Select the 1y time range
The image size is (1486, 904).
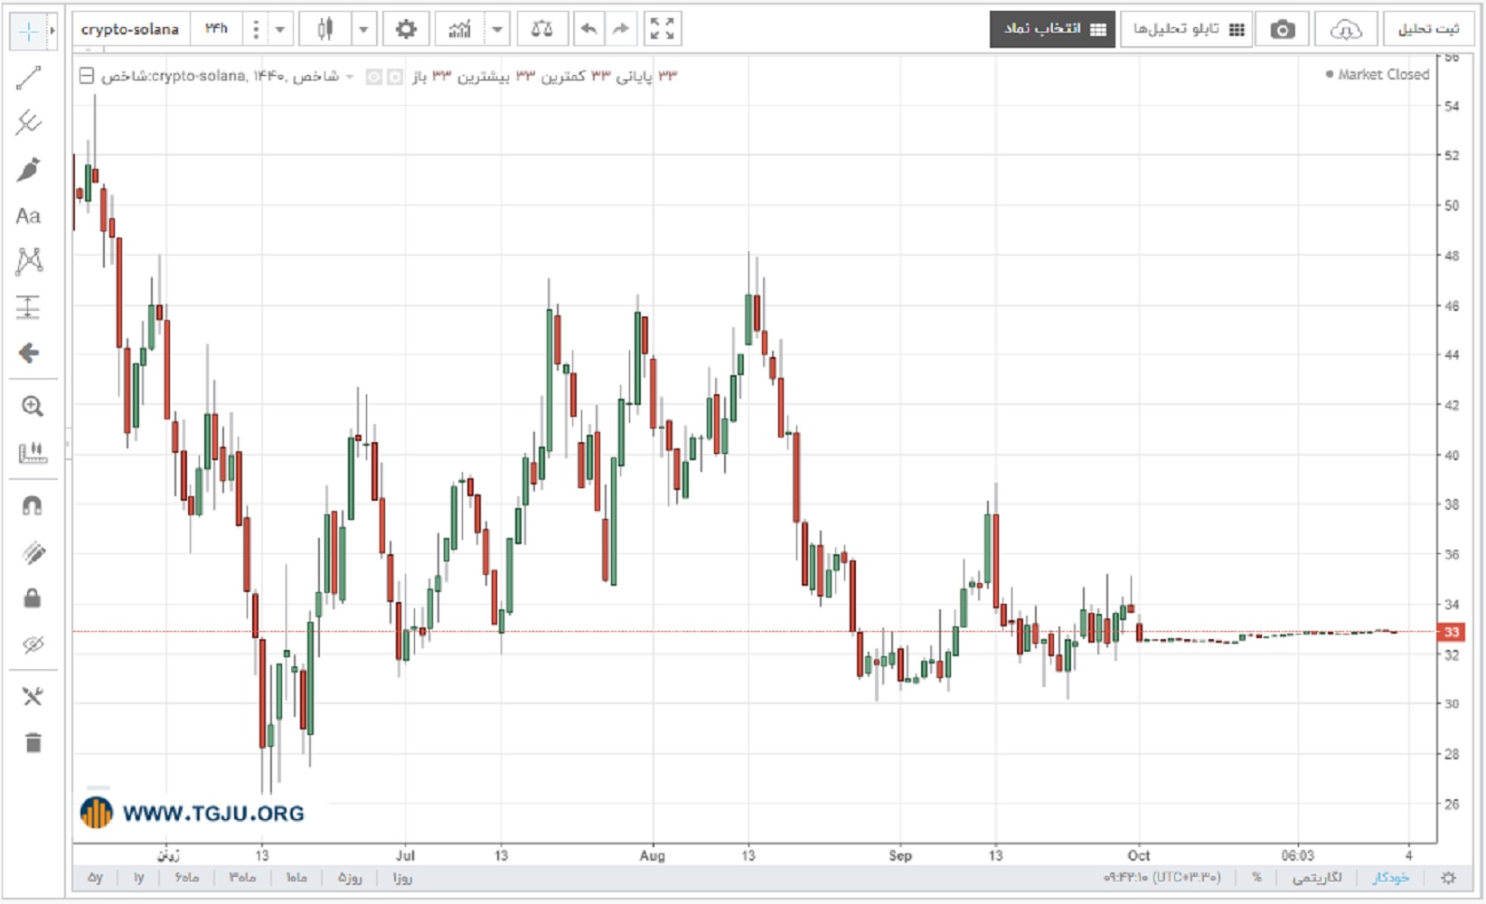point(138,878)
